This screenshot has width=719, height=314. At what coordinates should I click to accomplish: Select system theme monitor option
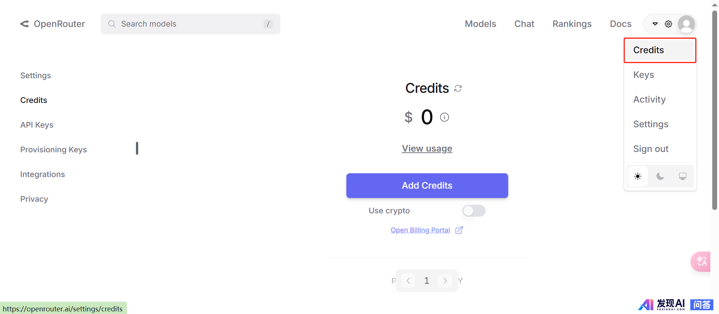point(683,176)
